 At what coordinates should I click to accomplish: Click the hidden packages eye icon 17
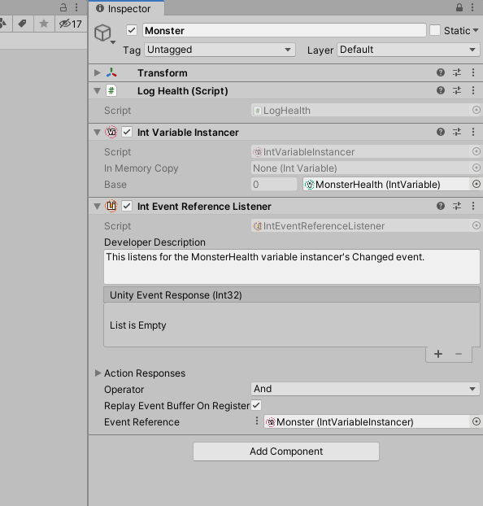click(71, 24)
